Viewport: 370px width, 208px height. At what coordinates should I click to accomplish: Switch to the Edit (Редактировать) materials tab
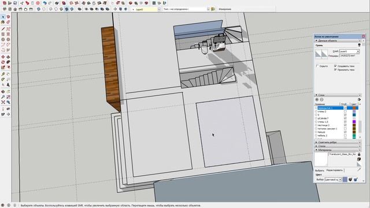[334, 170]
